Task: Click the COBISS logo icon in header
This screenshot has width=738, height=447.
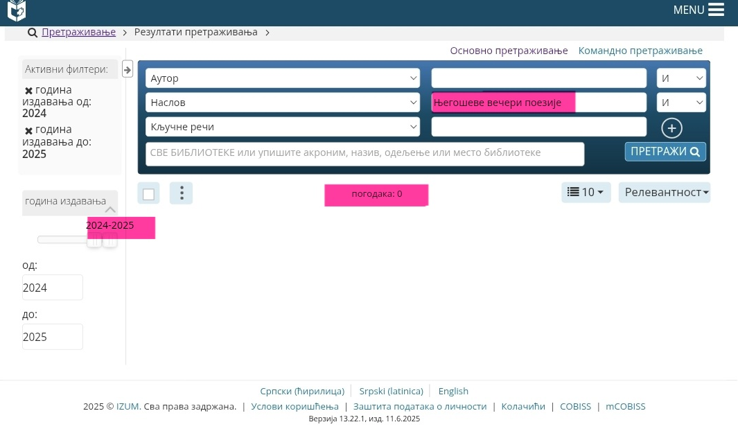Action: (x=17, y=10)
